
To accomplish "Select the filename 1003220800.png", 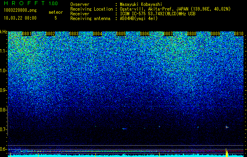I will click(20, 10).
